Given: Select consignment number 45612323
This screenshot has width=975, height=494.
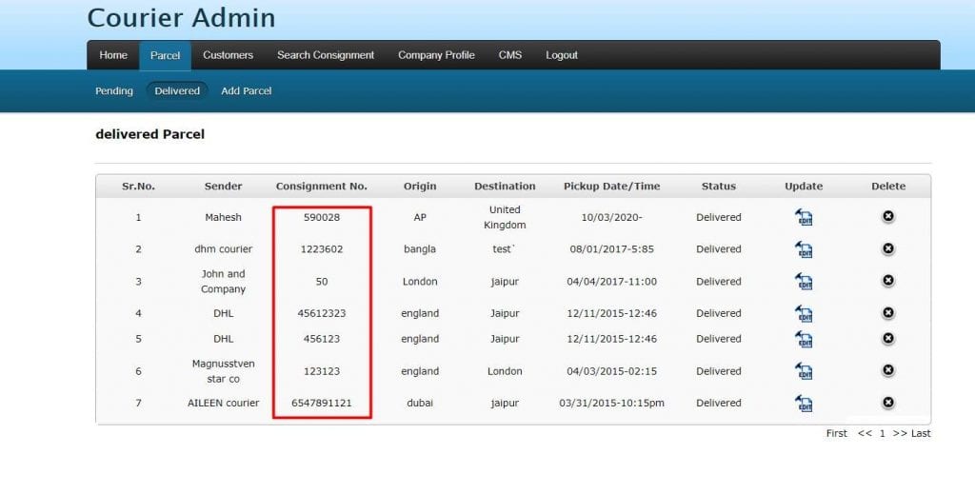Looking at the screenshot, I should coord(322,313).
